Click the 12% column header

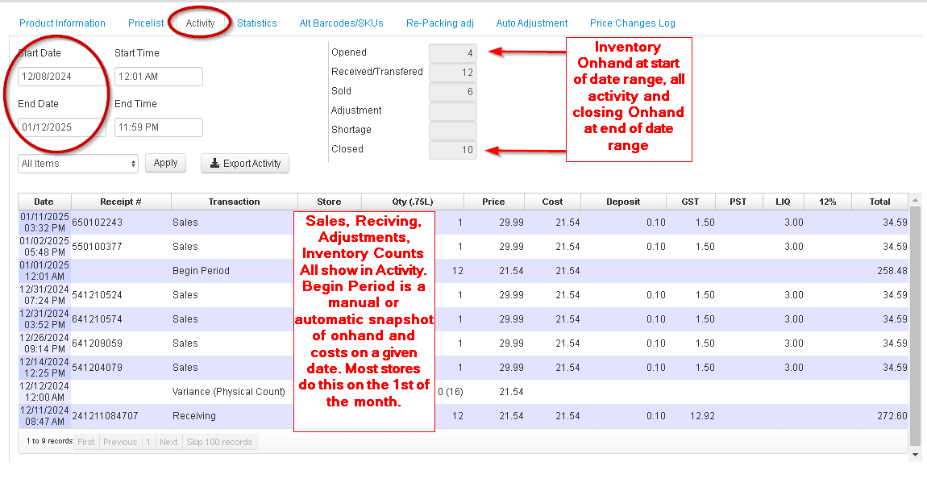tap(828, 202)
